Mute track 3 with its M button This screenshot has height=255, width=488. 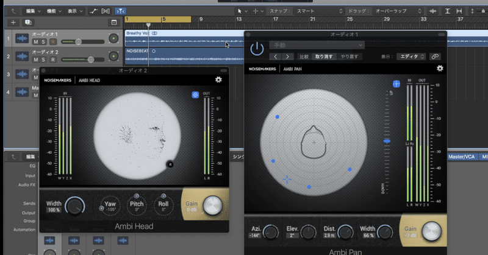click(36, 77)
